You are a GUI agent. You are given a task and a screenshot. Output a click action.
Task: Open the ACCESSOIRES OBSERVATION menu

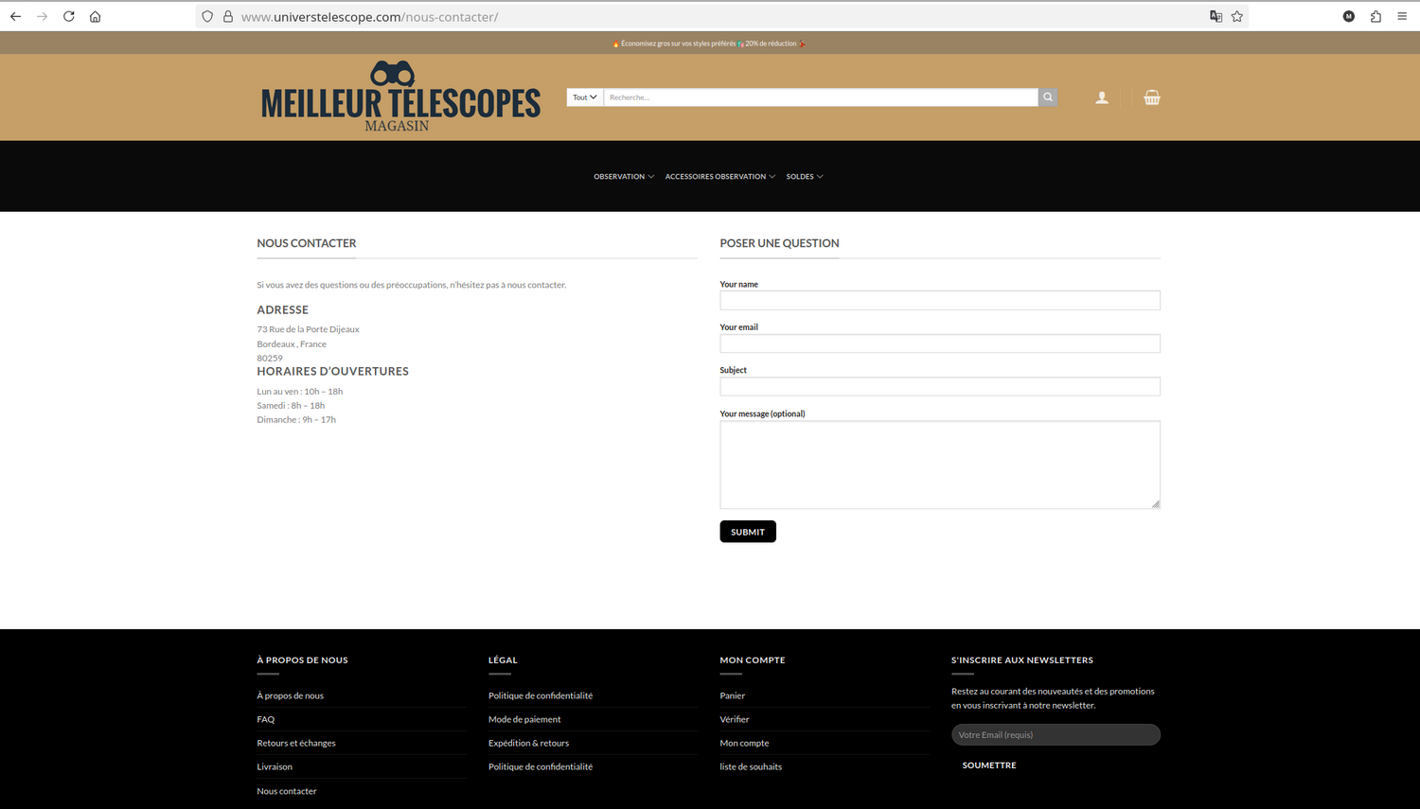tap(716, 176)
